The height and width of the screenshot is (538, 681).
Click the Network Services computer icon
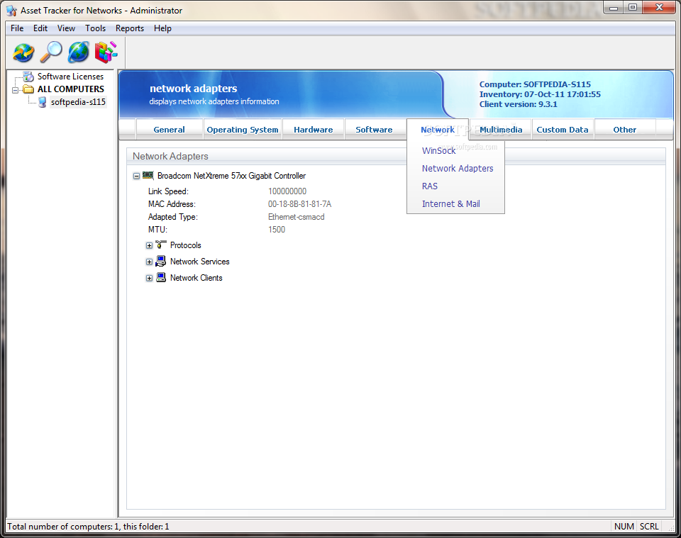pos(161,261)
